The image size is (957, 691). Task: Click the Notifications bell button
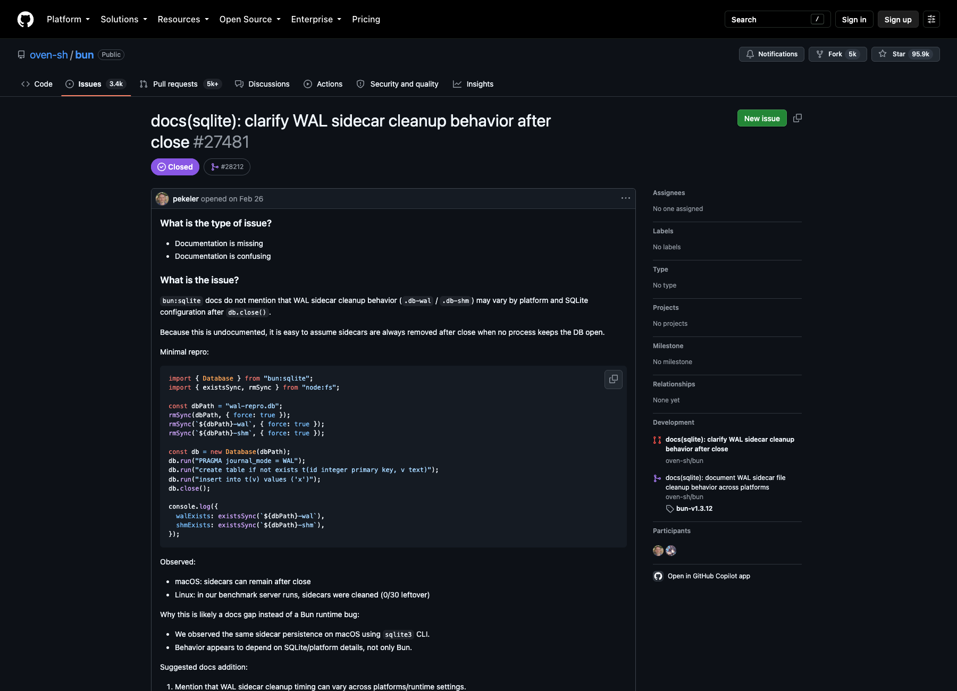(771, 54)
